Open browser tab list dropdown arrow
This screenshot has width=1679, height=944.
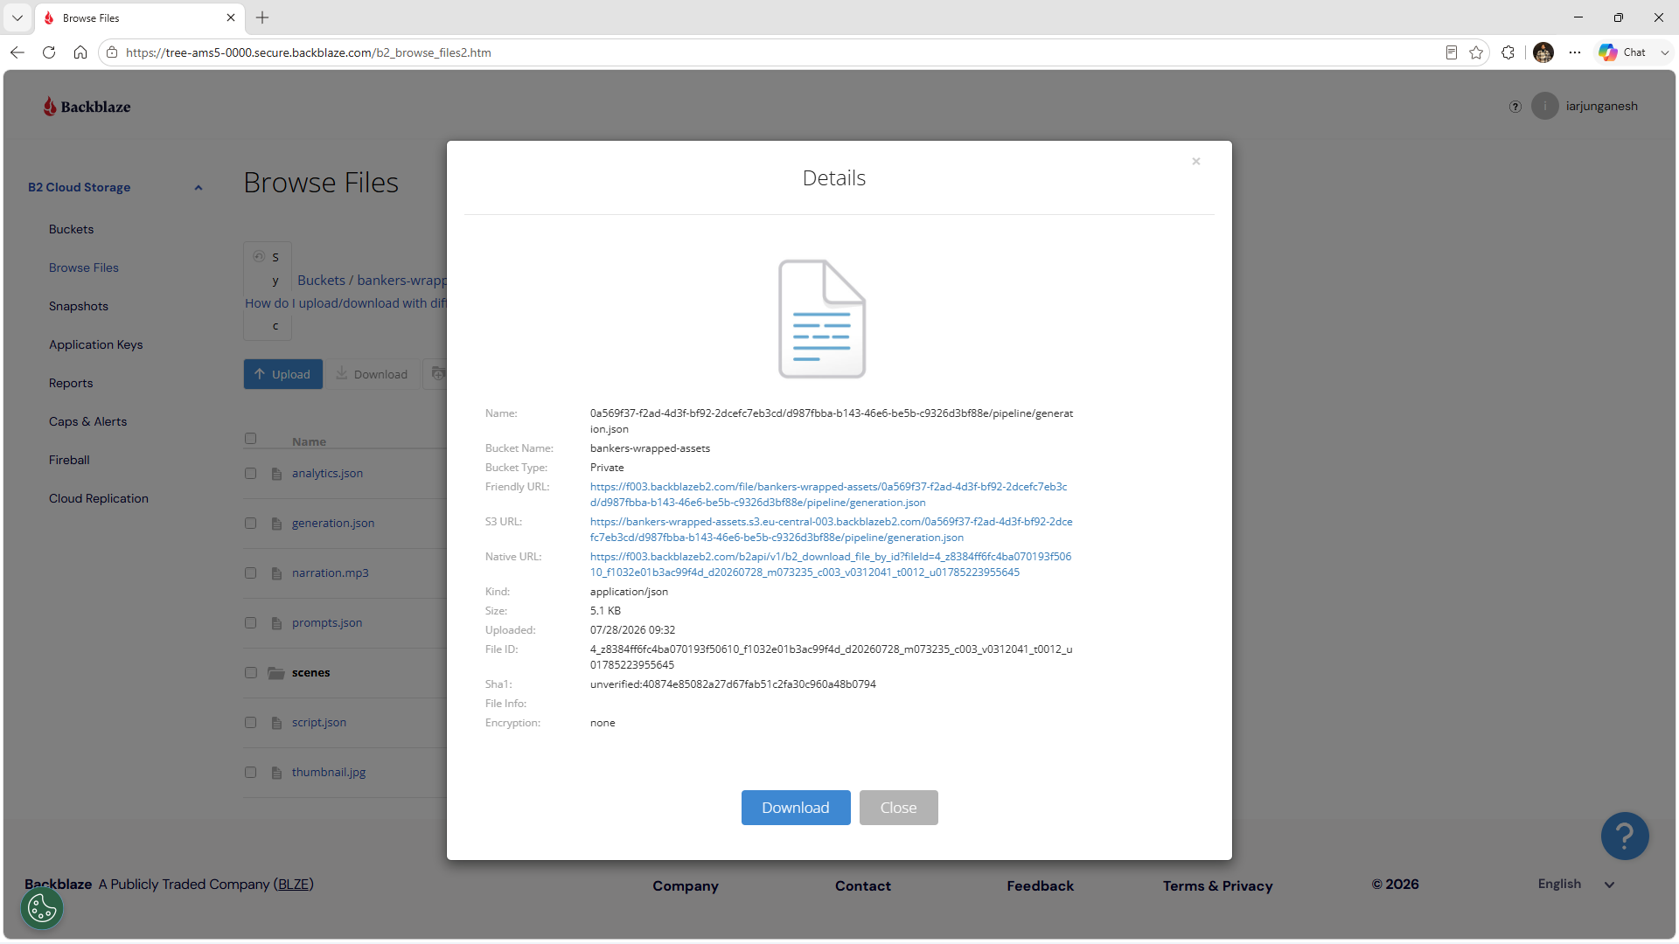tap(17, 17)
